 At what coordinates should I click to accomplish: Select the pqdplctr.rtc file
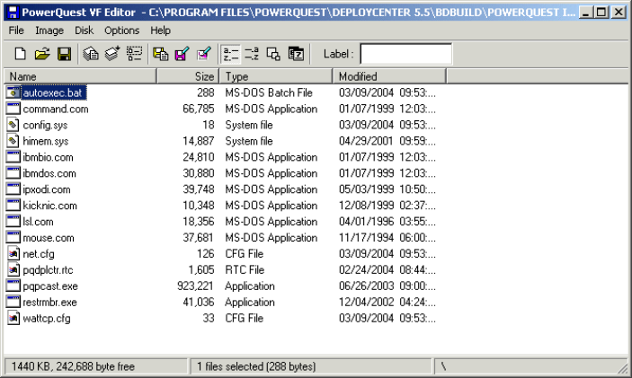(48, 270)
